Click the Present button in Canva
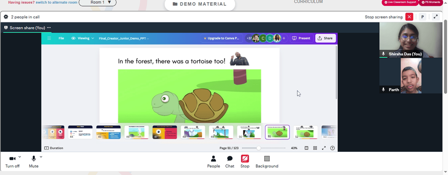448x175 pixels. (x=302, y=38)
